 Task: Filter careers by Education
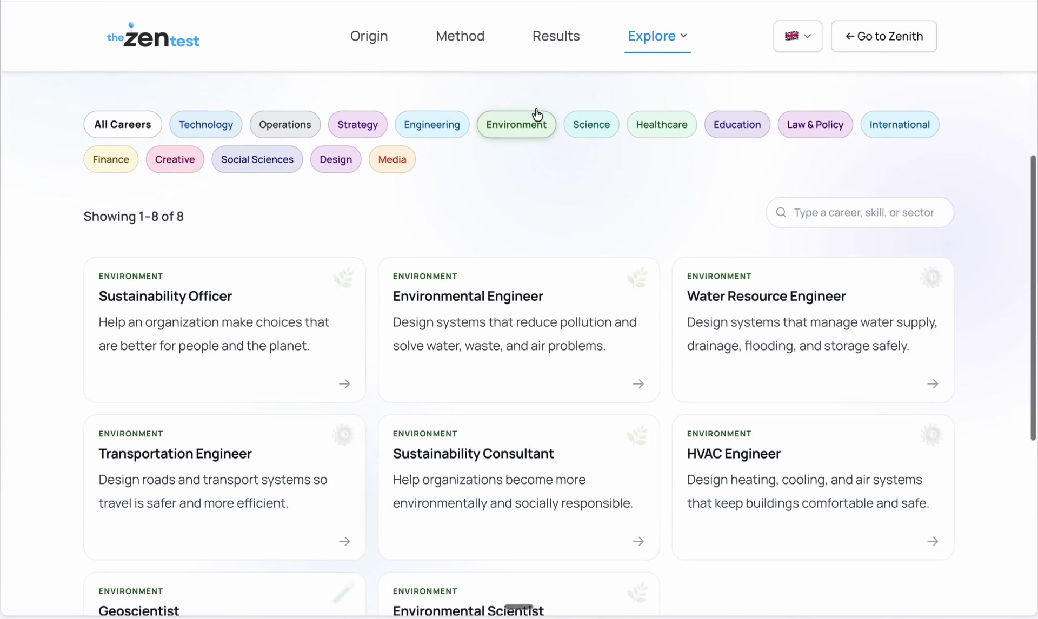[x=737, y=124]
